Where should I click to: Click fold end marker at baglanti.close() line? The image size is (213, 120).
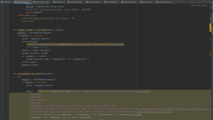(8, 65)
